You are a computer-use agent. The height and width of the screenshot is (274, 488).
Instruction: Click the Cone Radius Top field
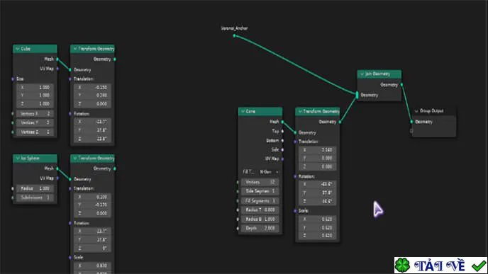pos(260,210)
